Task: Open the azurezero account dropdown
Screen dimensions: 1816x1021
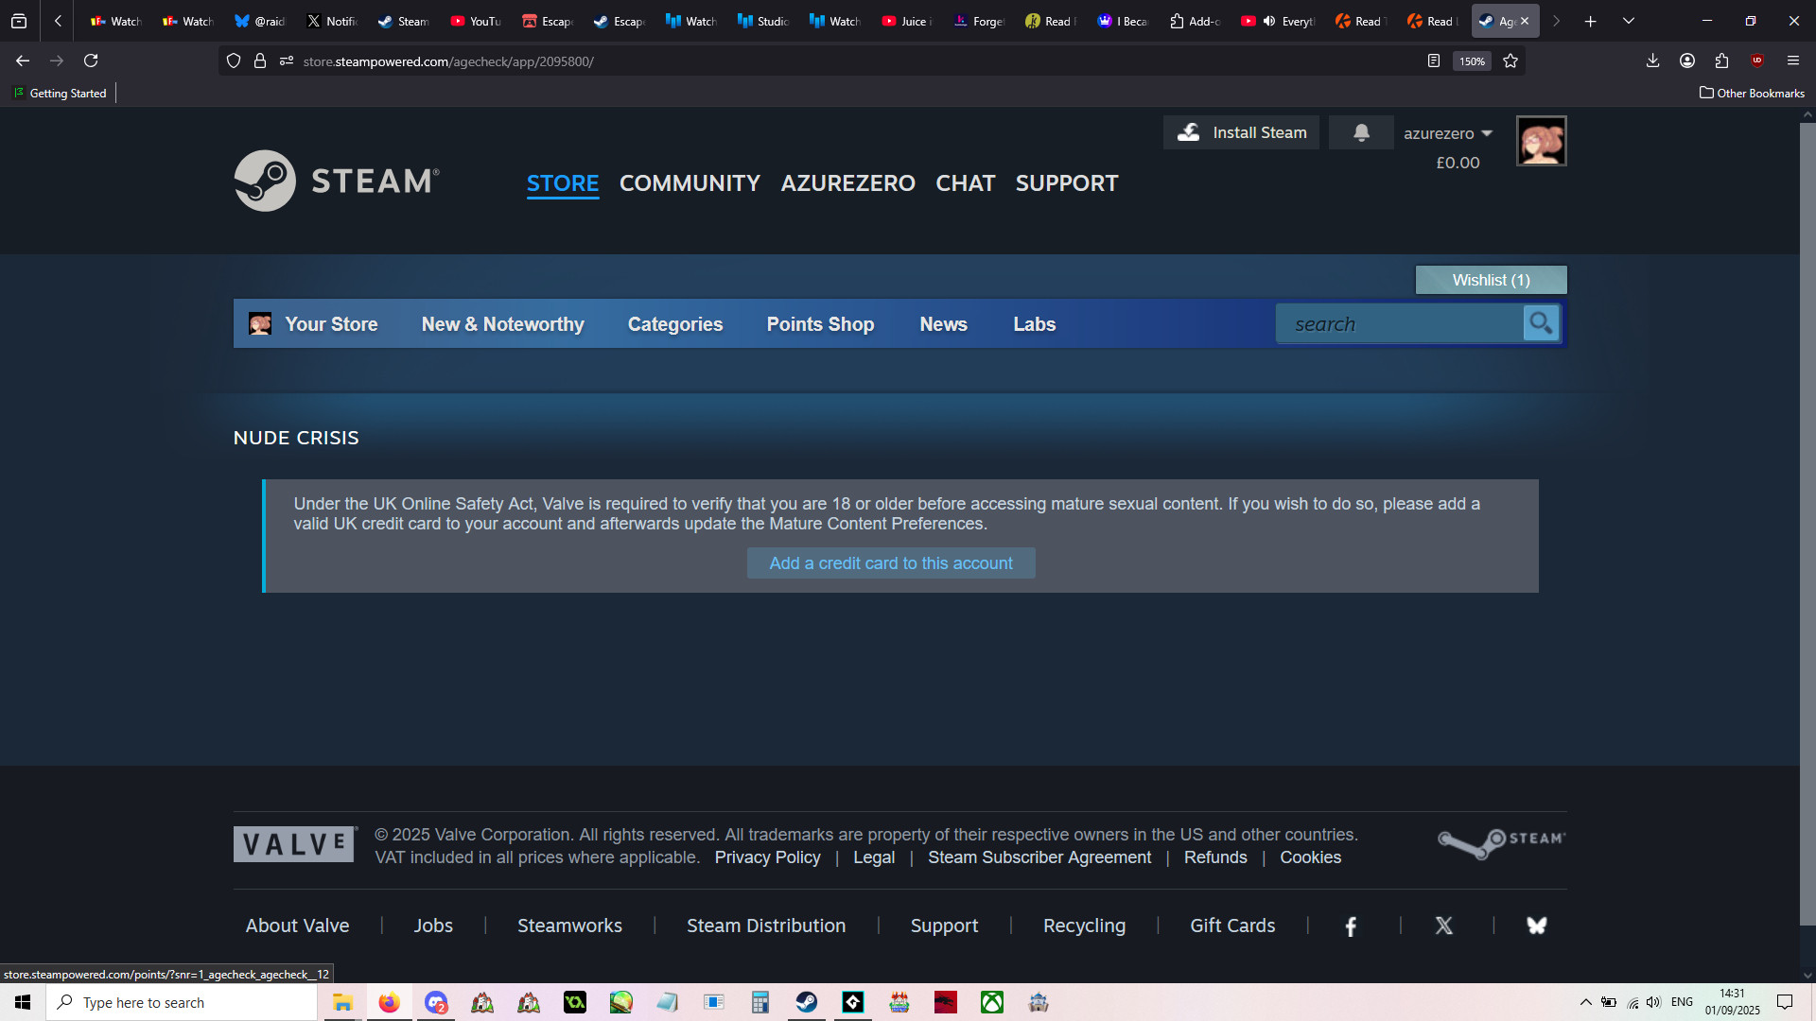Action: [1447, 133]
